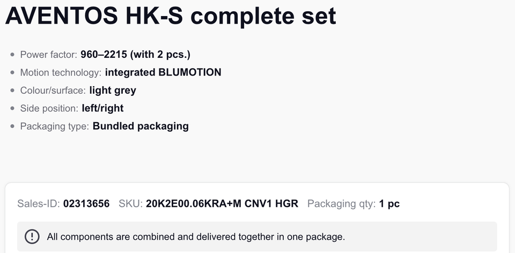Click the Motion technology label
Screen dimensions: 515x253
click(61, 72)
